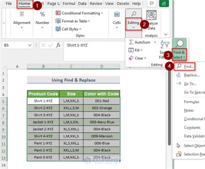Screen dimensions: 205x169
Task: Select column A header
Action: 17,67
